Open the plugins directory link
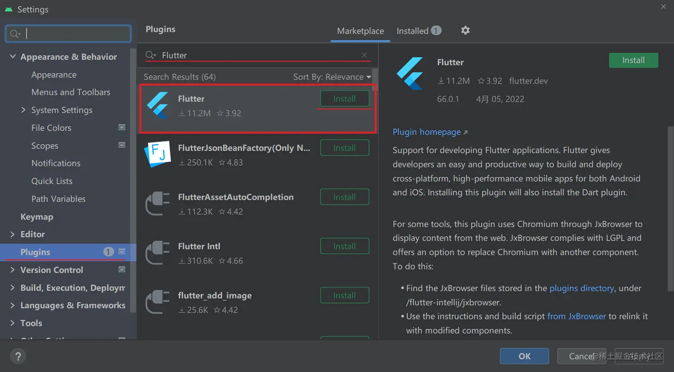Image resolution: width=674 pixels, height=372 pixels. pyautogui.click(x=582, y=288)
